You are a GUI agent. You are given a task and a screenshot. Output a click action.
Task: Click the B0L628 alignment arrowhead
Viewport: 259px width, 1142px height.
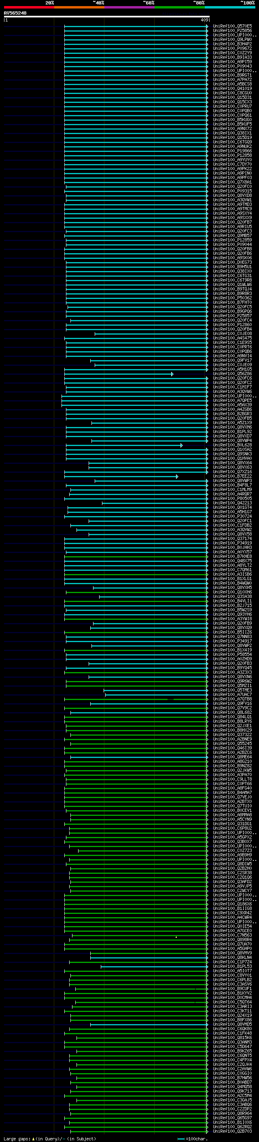tap(182, 445)
